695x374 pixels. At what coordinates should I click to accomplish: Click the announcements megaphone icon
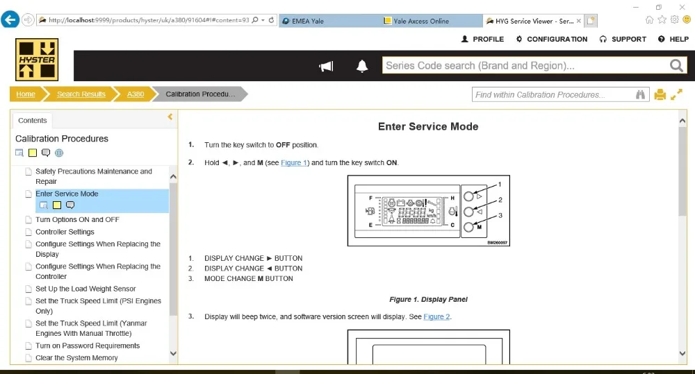tap(326, 67)
